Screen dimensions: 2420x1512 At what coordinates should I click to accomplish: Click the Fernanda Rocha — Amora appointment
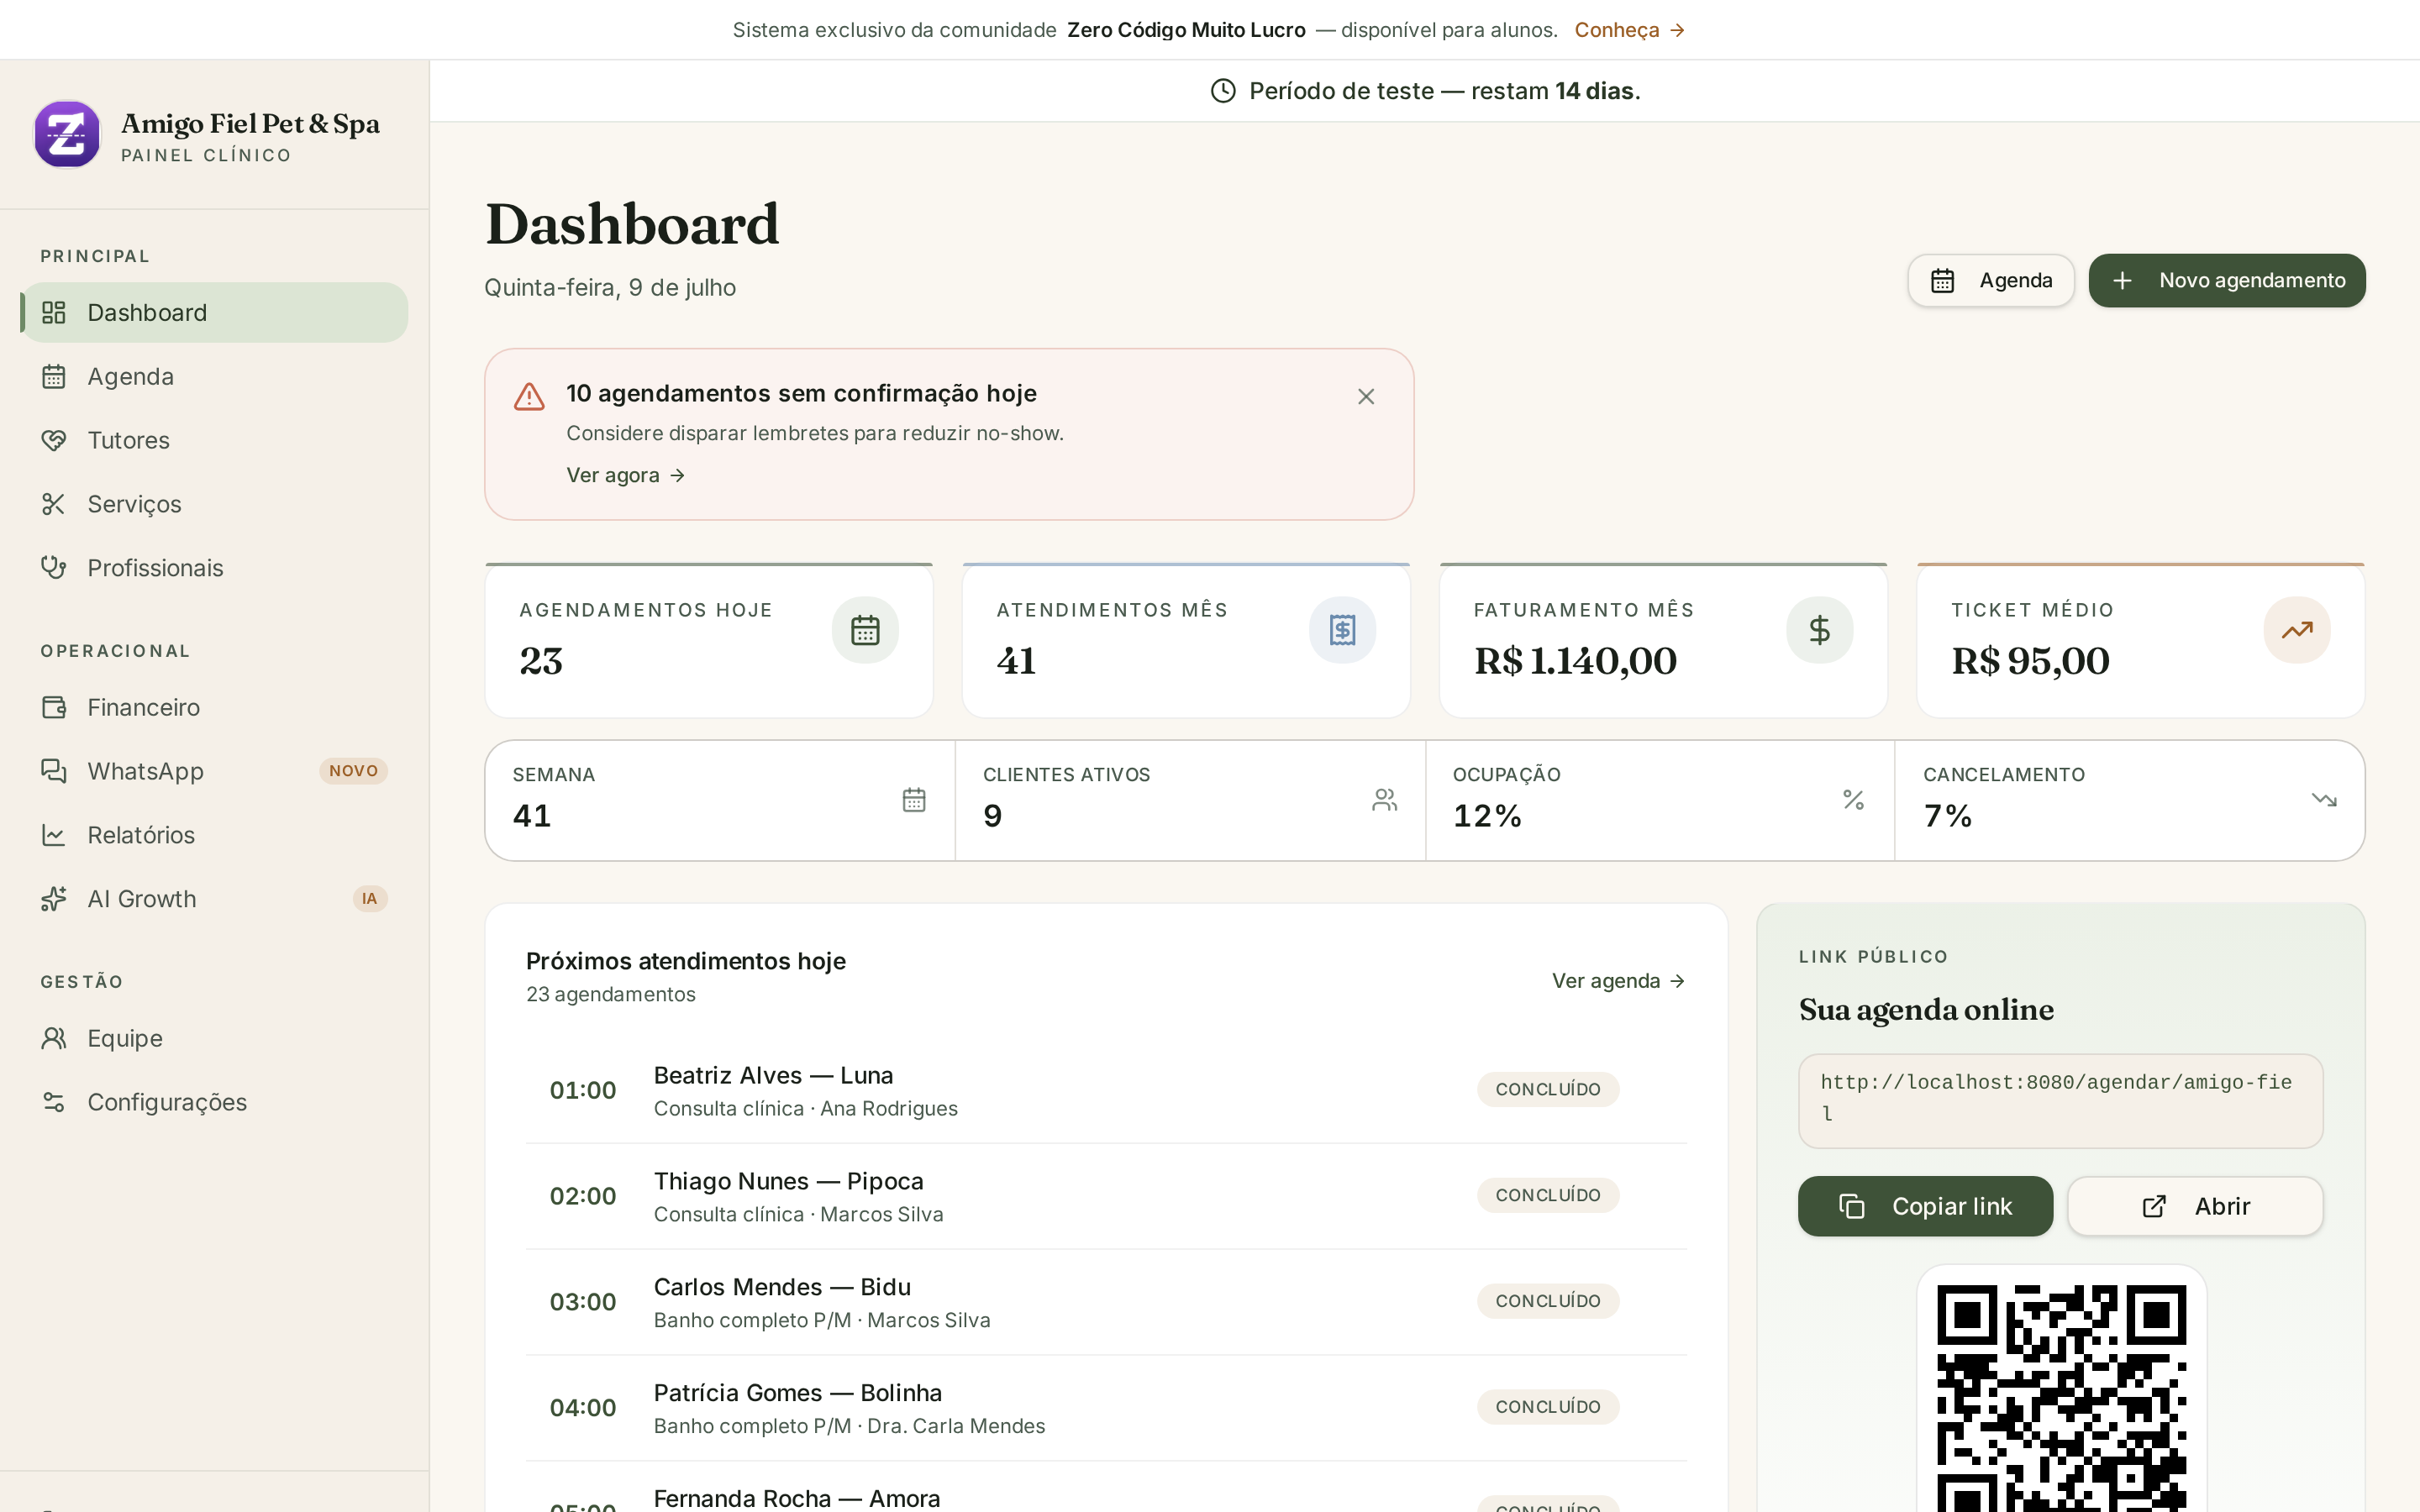tap(1106, 1488)
